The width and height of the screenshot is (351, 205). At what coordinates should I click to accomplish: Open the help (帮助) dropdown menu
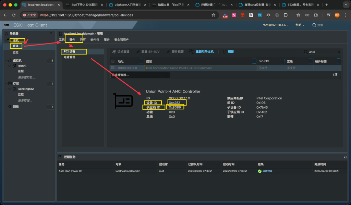pos(301,25)
